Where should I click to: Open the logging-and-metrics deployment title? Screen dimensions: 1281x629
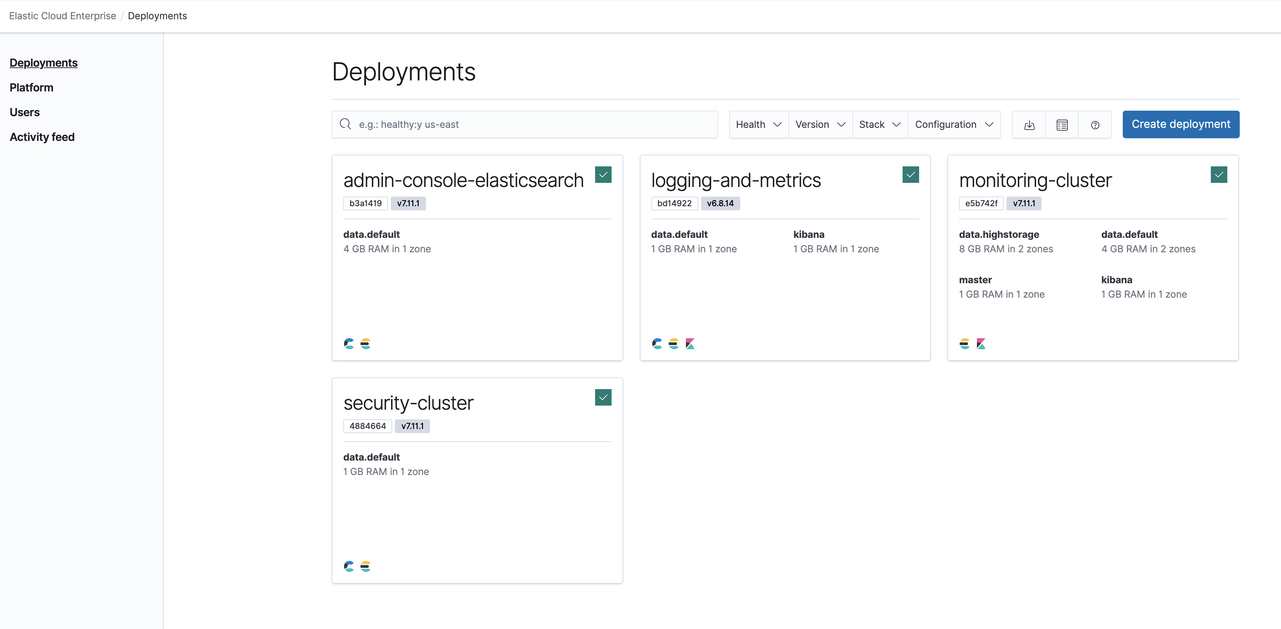coord(736,180)
